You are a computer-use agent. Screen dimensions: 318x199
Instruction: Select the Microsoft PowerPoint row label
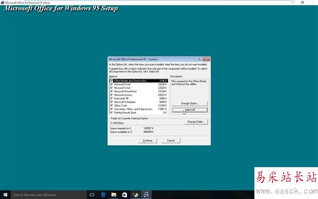coord(125,91)
